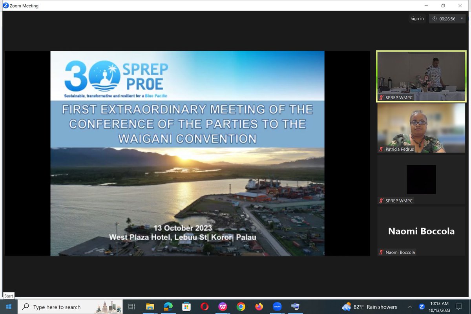Click the Naomi Boccola name label

pyautogui.click(x=400, y=252)
